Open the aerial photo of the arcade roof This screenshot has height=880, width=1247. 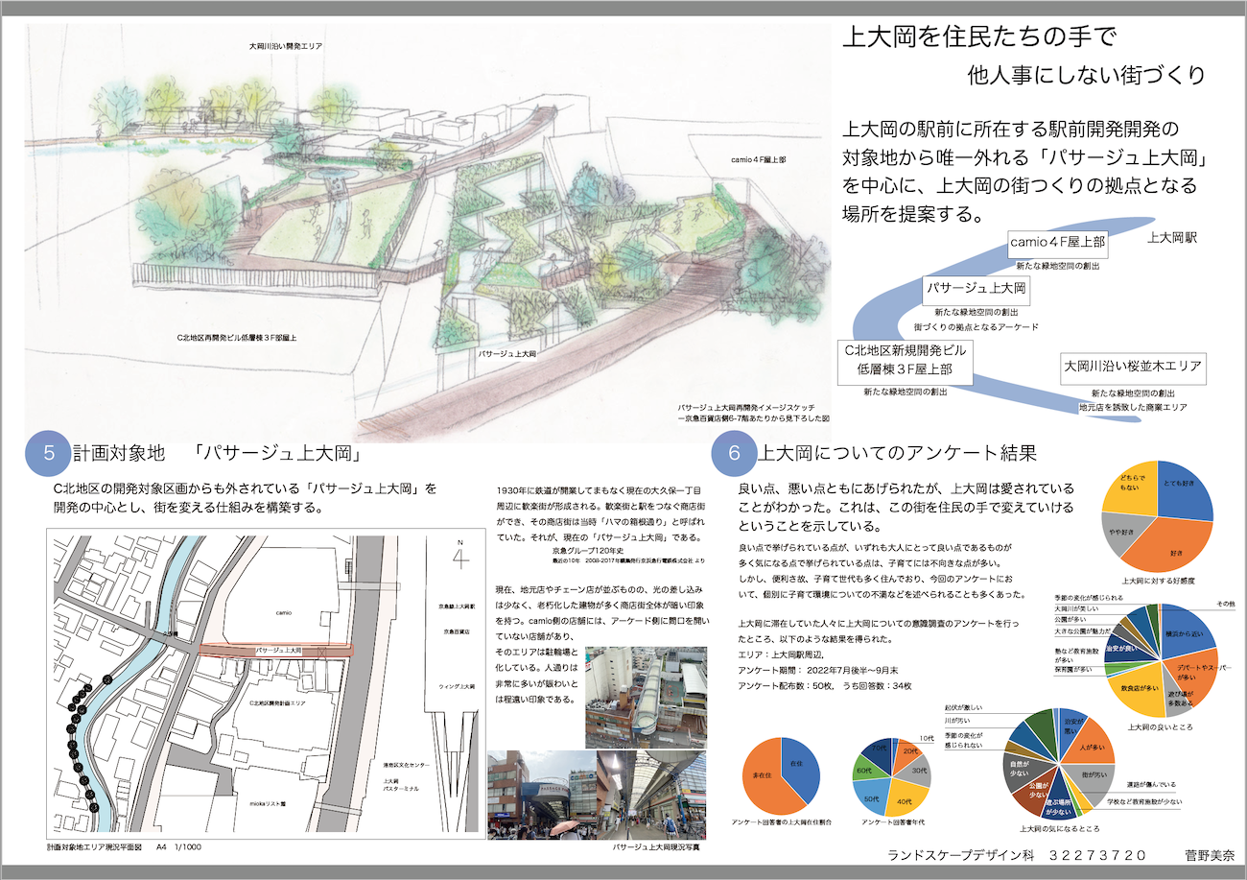(646, 697)
